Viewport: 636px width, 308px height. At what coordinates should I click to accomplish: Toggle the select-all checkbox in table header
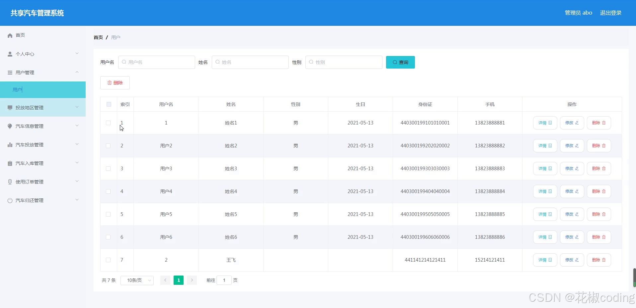pos(109,104)
